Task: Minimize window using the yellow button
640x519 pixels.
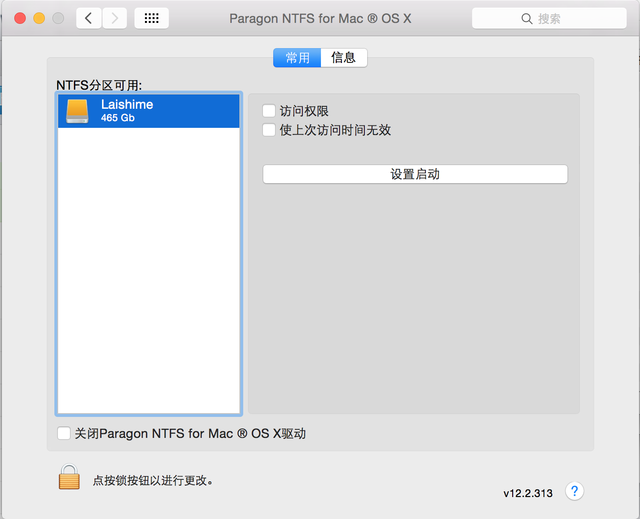Action: tap(39, 19)
